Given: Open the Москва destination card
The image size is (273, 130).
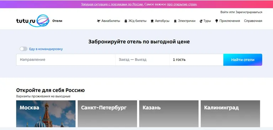Looking at the screenshot, I should pos(46,114).
